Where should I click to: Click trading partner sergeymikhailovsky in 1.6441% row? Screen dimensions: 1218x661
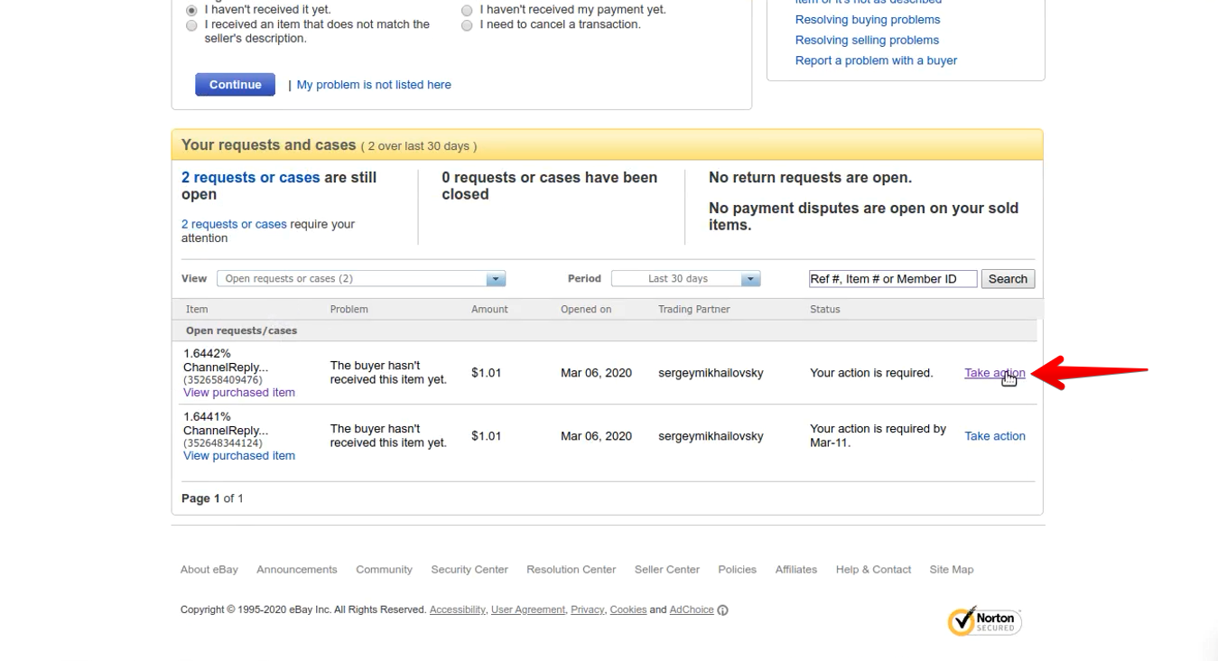pos(711,436)
